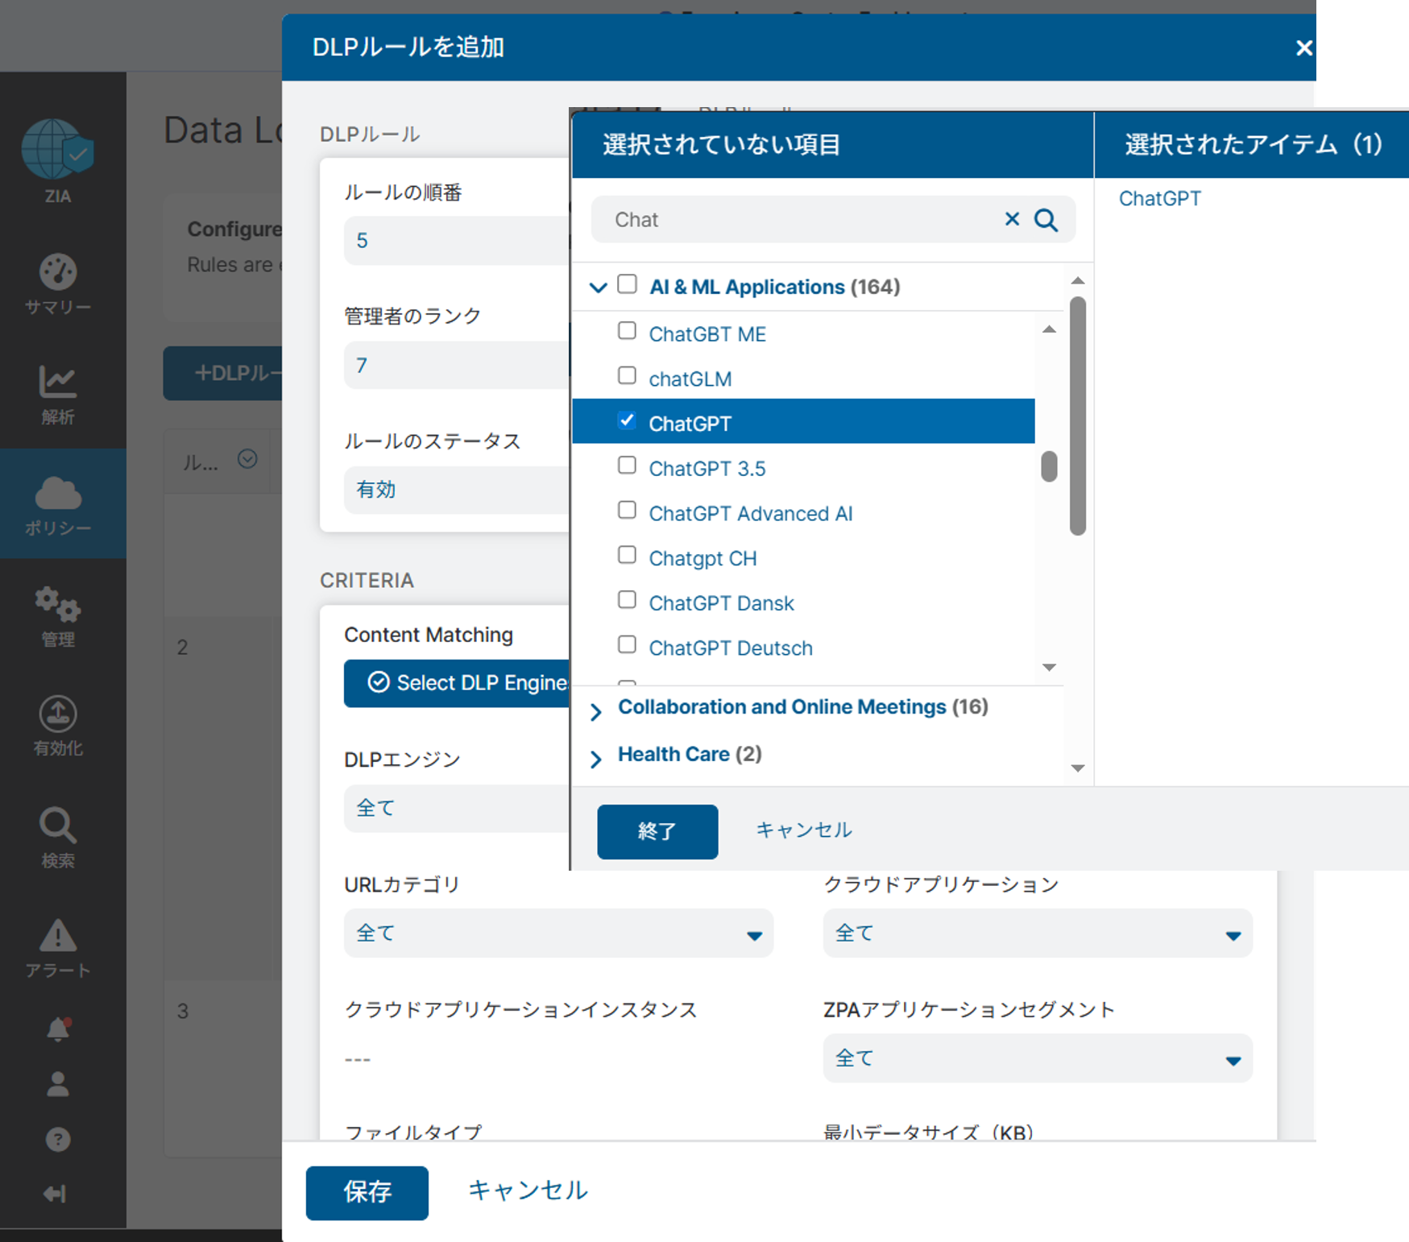Image resolution: width=1409 pixels, height=1242 pixels.
Task: Open the 管理 gears icon
Action: pos(57,604)
